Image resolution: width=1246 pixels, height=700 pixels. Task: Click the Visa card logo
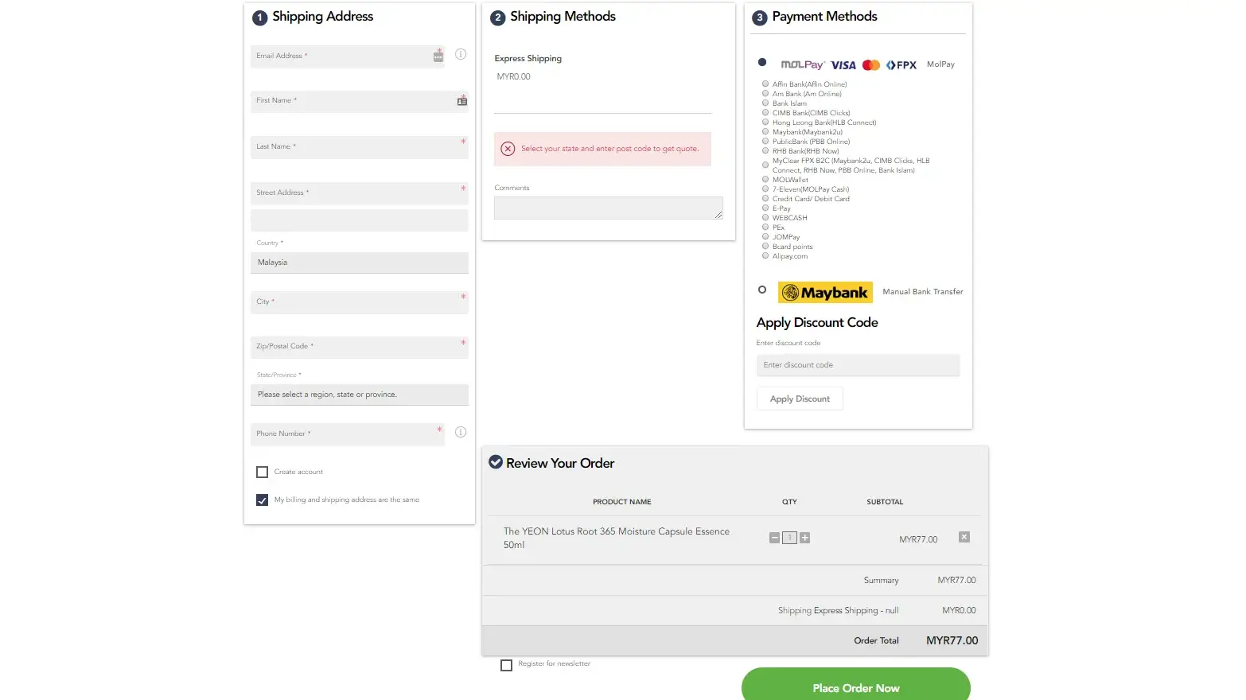click(x=843, y=64)
